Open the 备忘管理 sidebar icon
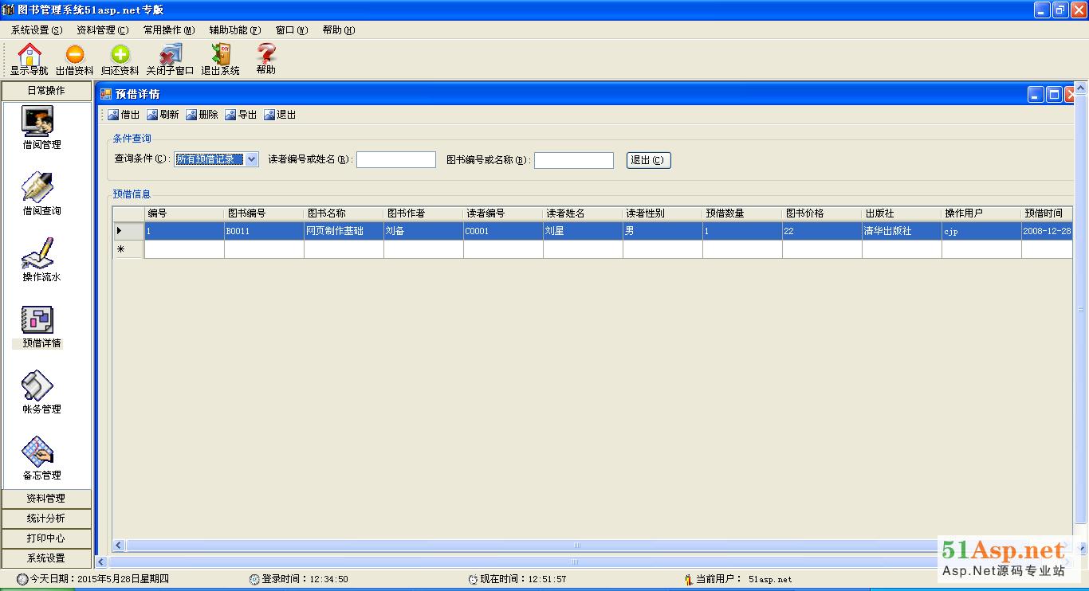The width and height of the screenshot is (1089, 591). 37,452
